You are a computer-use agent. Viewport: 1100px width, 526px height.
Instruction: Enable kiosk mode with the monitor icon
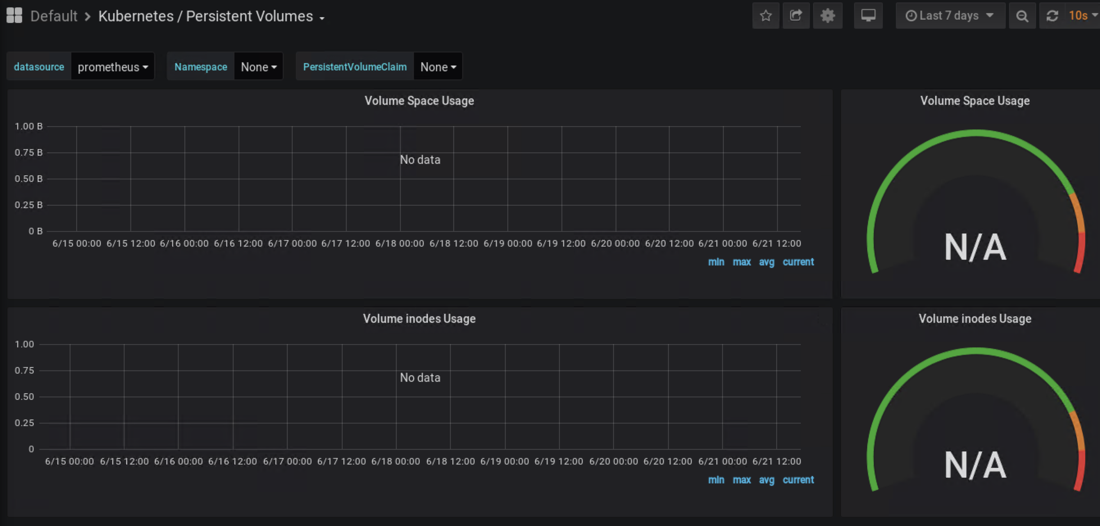(868, 16)
